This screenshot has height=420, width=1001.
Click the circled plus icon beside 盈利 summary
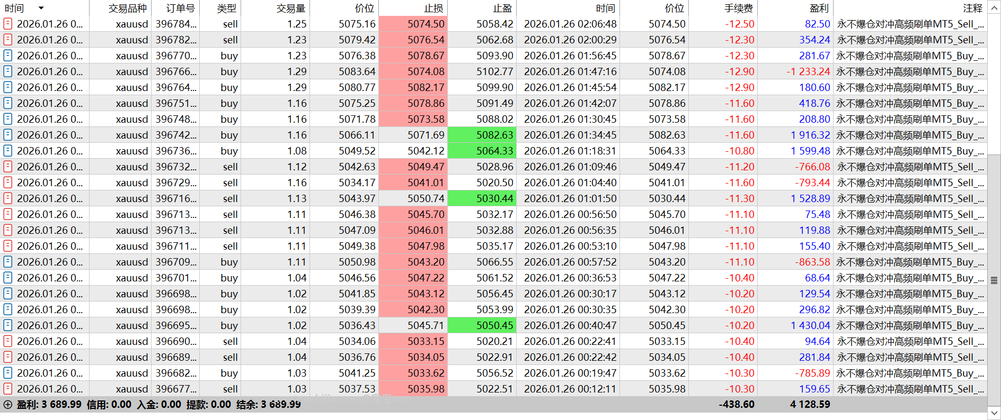[8, 405]
